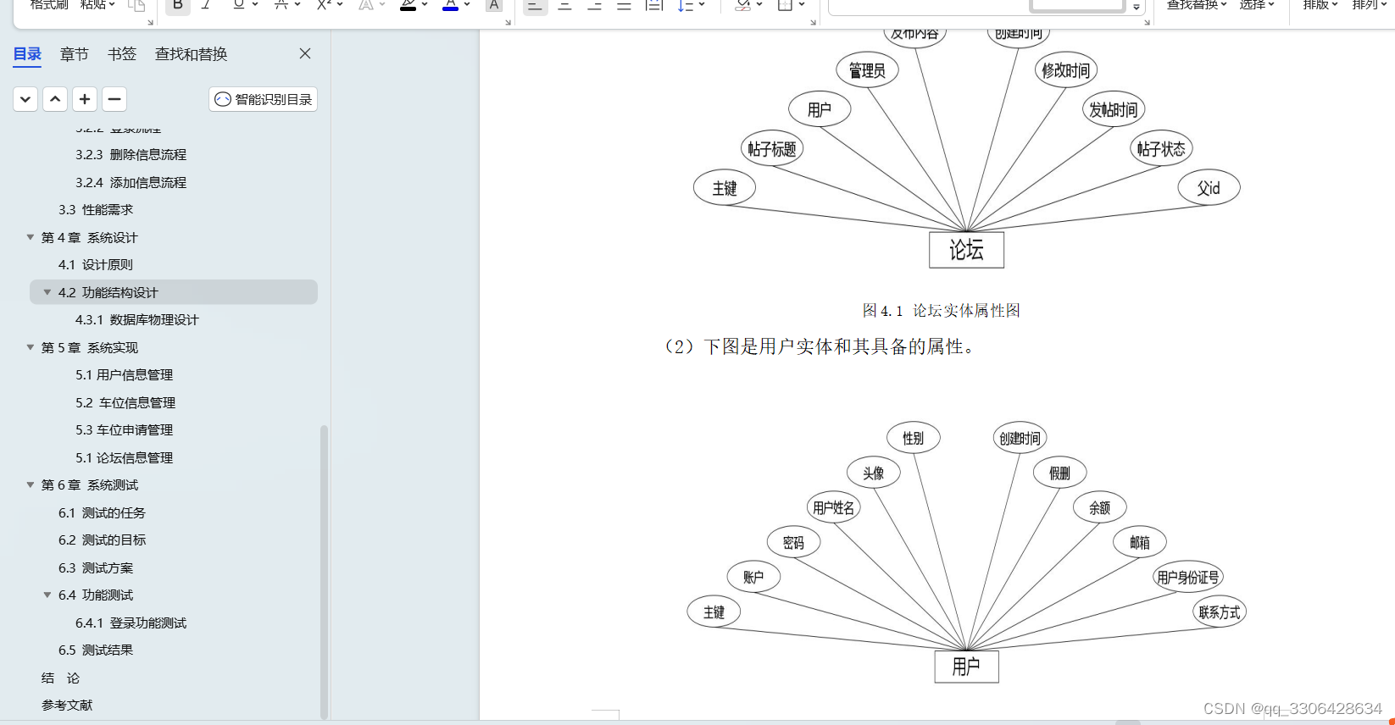Expand the styles gallery arrow
This screenshot has width=1395, height=725.
click(x=1137, y=7)
